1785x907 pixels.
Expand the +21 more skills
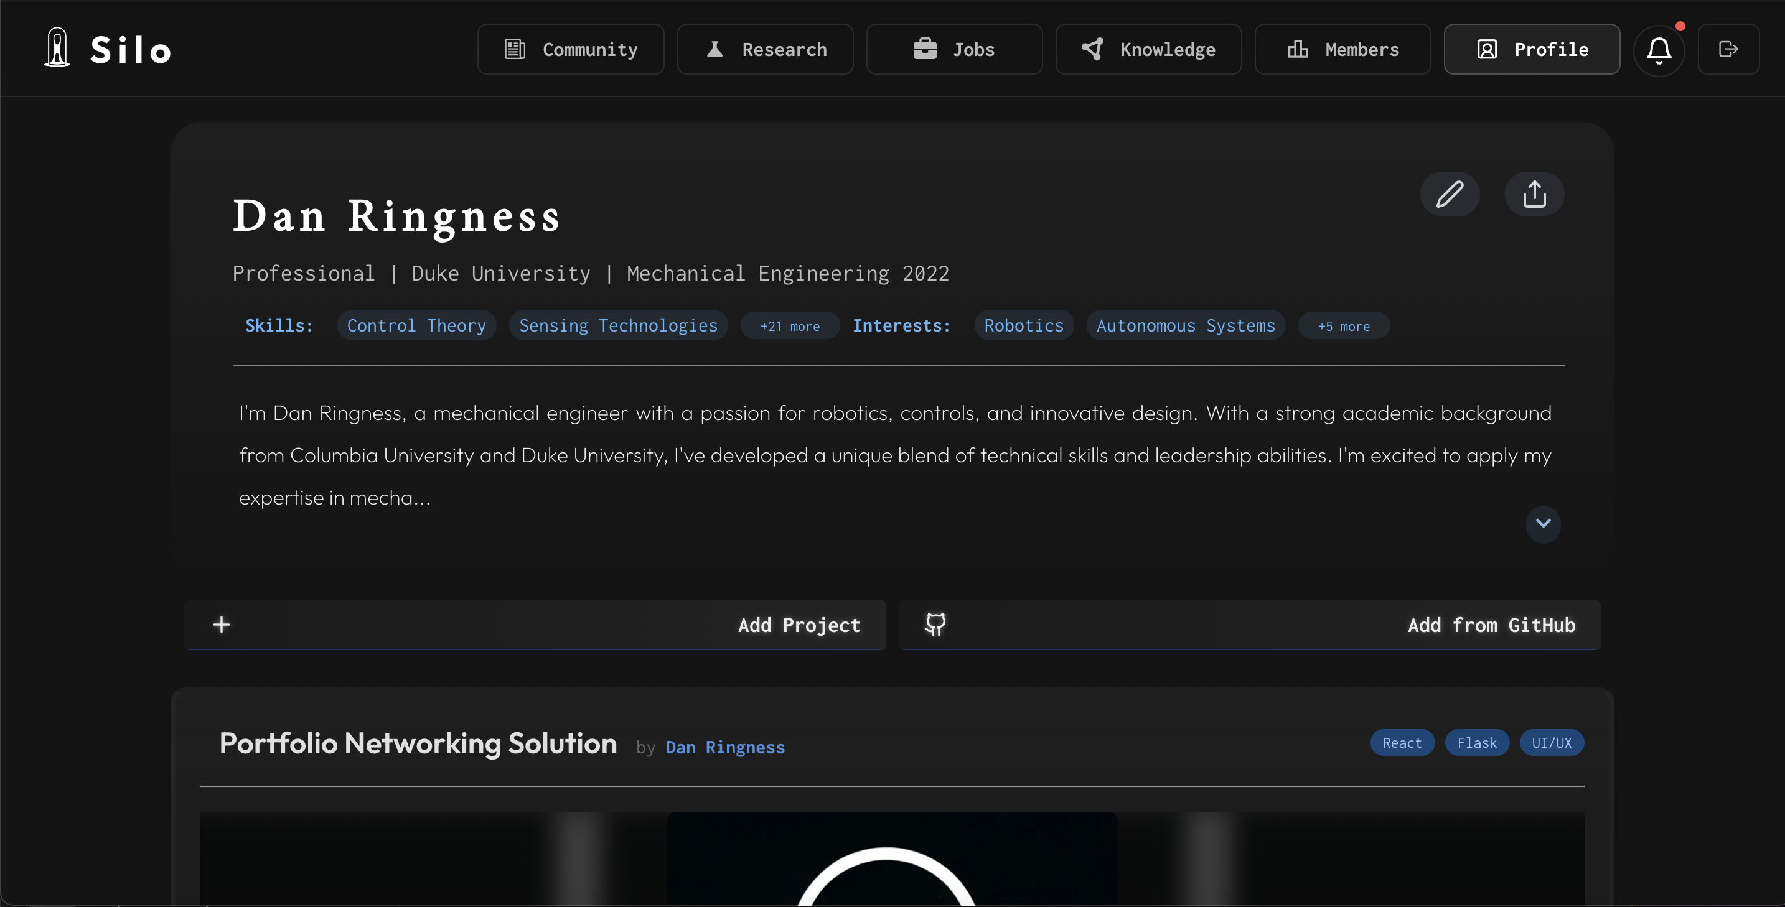[789, 326]
